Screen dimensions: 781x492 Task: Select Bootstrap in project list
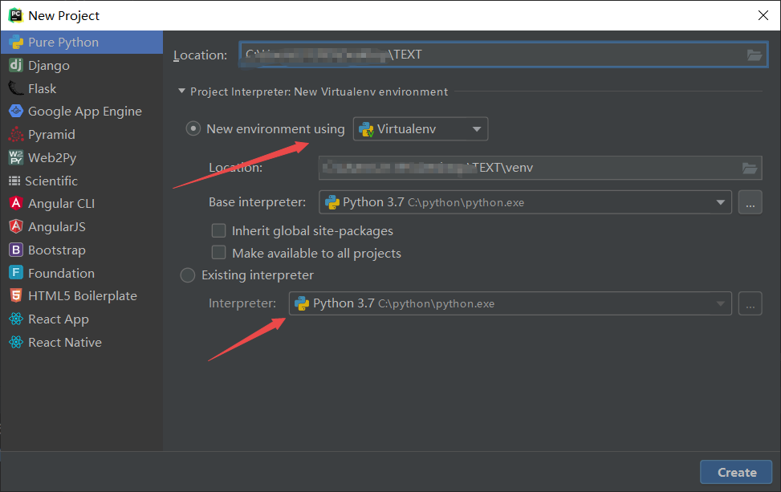82,250
